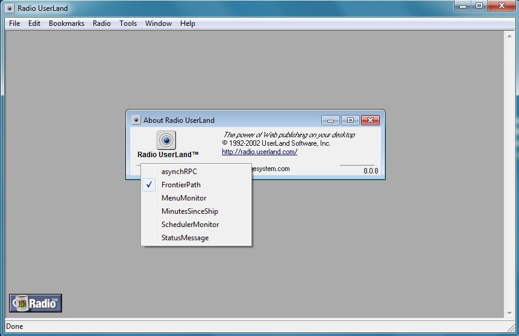Click the Radio UserLand speaker logo icon
Image resolution: width=519 pixels, height=336 pixels.
(166, 140)
